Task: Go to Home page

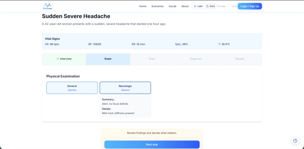Action: [143, 6]
